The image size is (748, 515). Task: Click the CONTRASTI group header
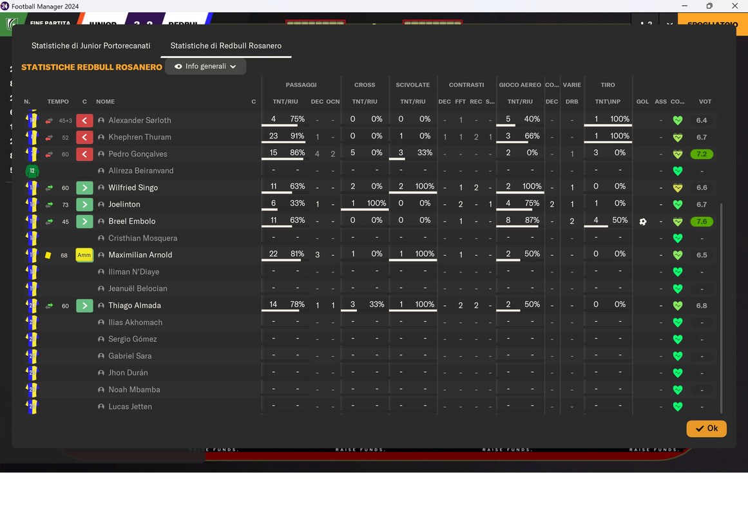point(466,85)
